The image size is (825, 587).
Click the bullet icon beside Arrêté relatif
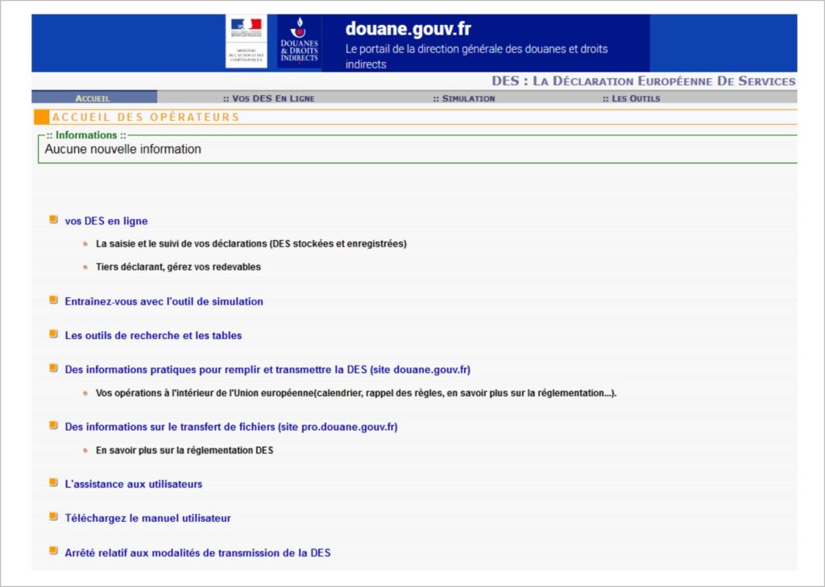pos(53,551)
